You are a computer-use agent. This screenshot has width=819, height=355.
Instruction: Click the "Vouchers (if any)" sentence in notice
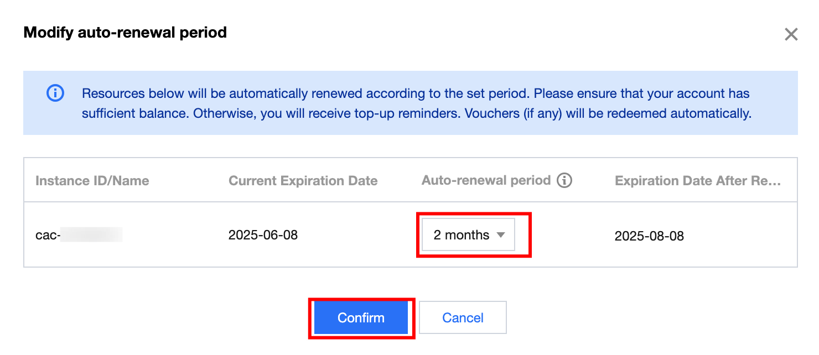click(x=608, y=114)
